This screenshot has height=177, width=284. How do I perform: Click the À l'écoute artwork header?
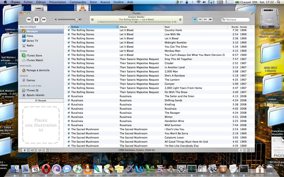(x=41, y=100)
